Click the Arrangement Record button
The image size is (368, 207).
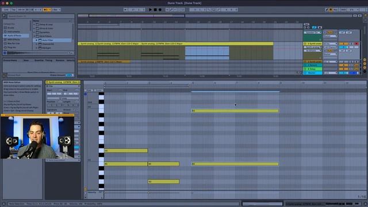click(160, 10)
